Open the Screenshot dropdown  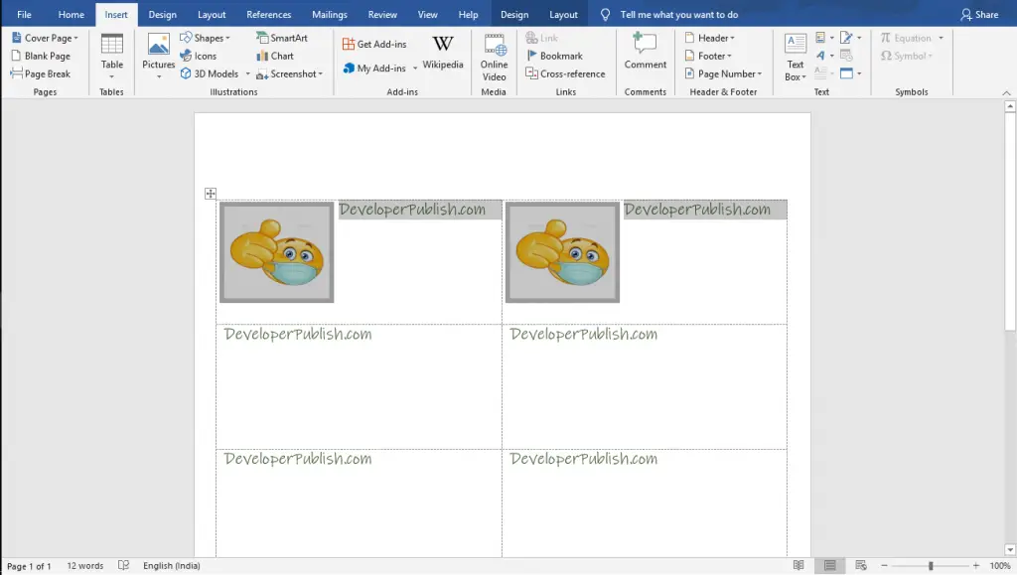289,73
